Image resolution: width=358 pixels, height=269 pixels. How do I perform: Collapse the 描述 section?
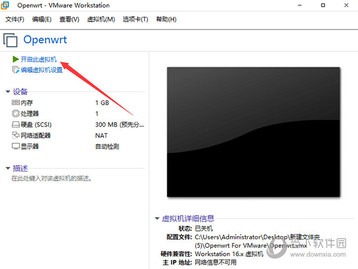(8, 169)
